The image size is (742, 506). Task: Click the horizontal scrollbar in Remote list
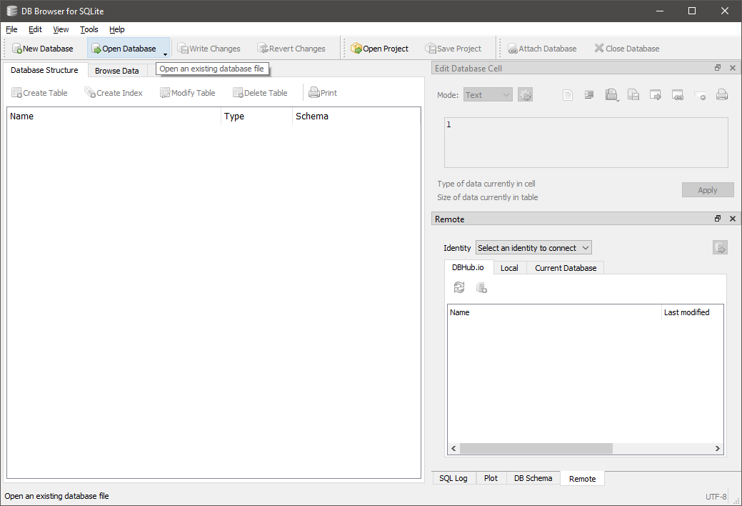tap(536, 449)
